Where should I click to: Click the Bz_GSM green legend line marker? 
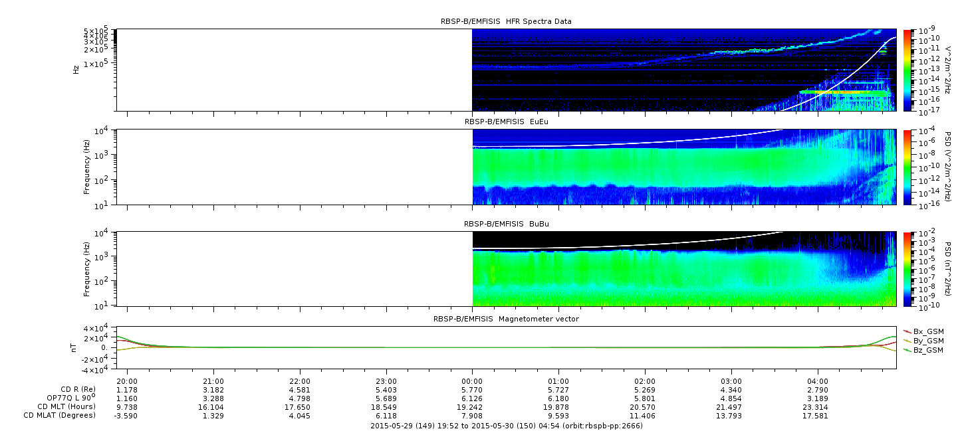tap(907, 350)
